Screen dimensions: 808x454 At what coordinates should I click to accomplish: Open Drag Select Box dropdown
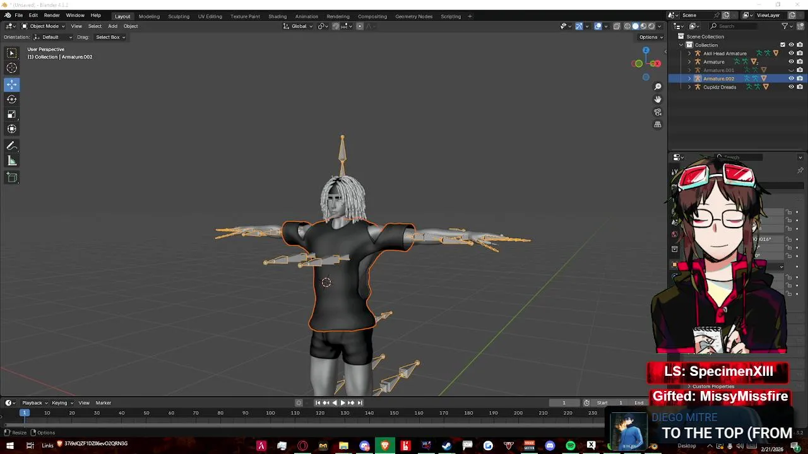110,37
